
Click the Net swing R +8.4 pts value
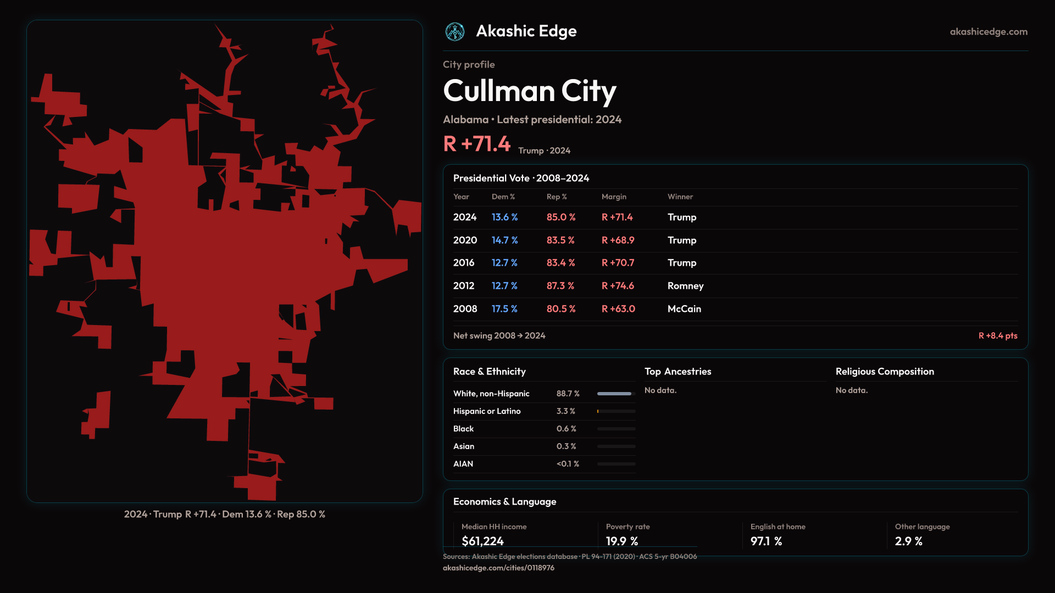[997, 335]
